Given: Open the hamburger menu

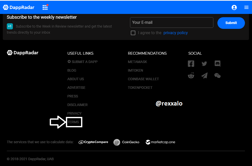Looking at the screenshot, I should point(246,8).
